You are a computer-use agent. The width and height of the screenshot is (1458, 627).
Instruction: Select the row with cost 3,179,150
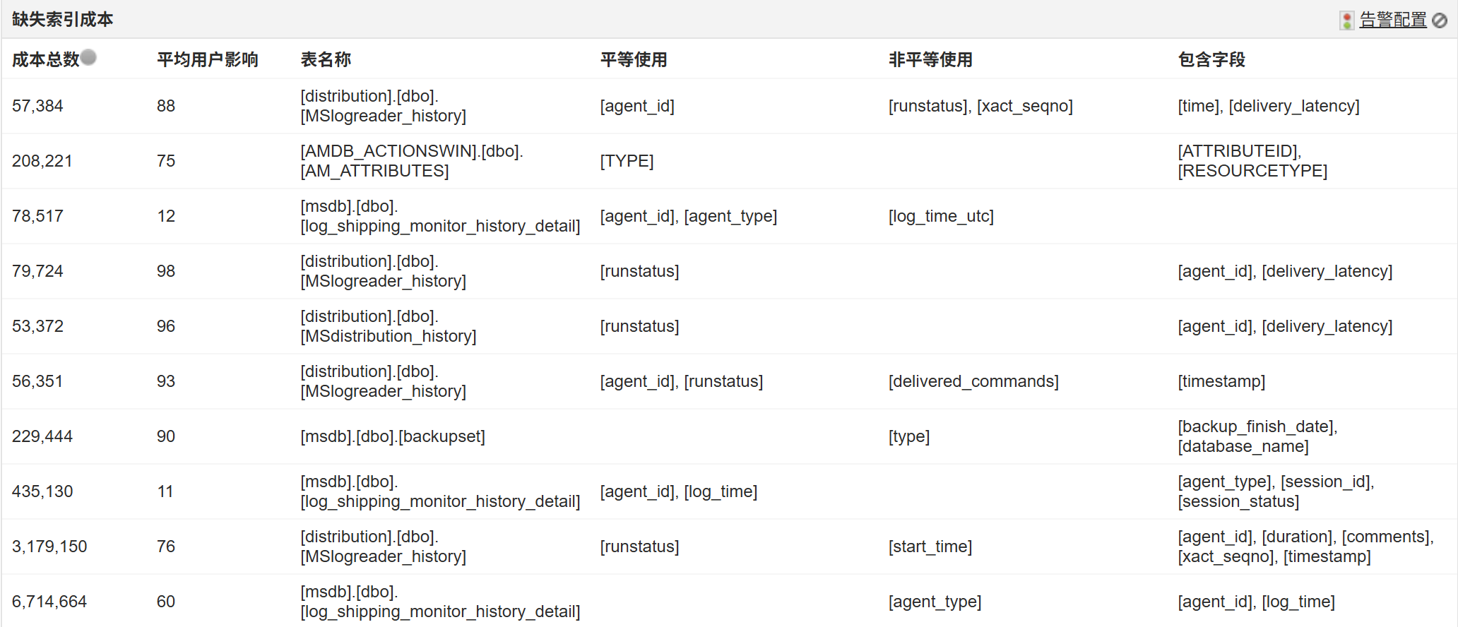click(x=49, y=547)
